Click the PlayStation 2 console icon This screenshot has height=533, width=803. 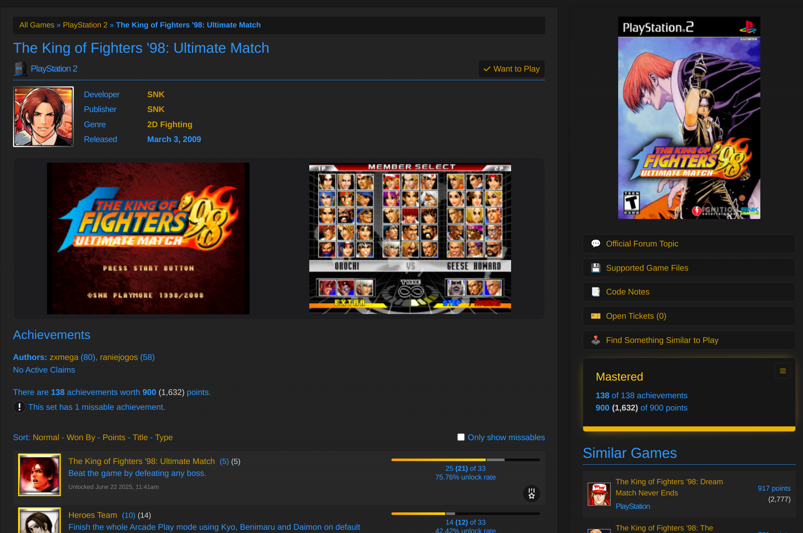point(20,69)
